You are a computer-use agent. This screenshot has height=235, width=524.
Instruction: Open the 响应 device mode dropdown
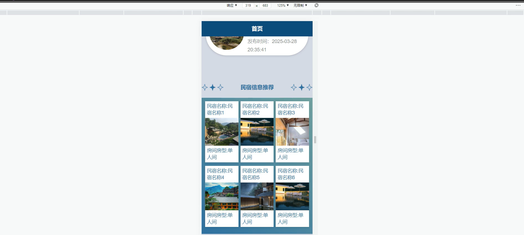click(x=232, y=5)
